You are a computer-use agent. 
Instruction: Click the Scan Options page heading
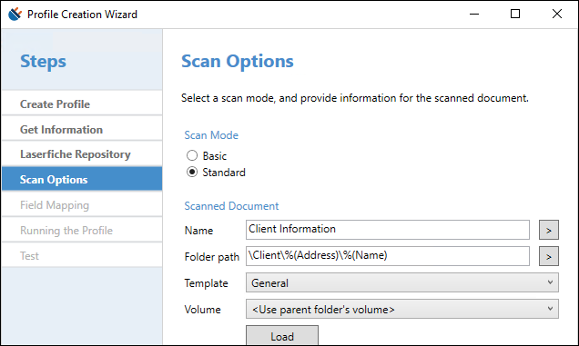[238, 61]
